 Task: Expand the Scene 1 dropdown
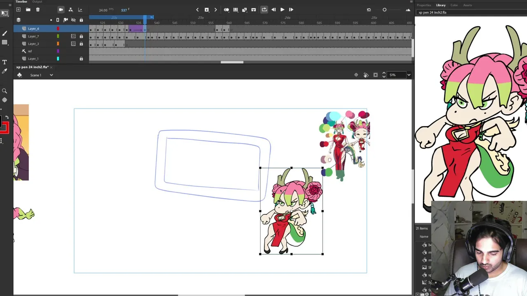[x=51, y=75]
